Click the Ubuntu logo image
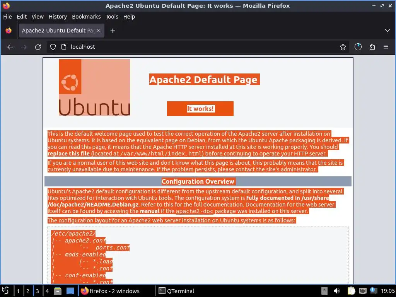This screenshot has width=396, height=297. (x=94, y=87)
